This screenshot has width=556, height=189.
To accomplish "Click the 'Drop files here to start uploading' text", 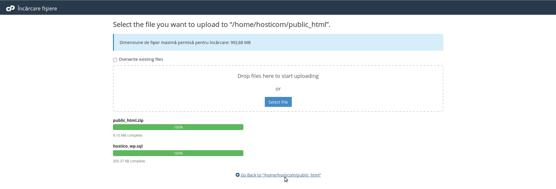I will [278, 76].
